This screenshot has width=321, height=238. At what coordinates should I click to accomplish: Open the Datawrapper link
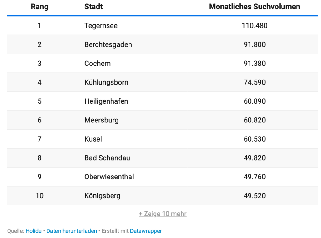tap(146, 231)
